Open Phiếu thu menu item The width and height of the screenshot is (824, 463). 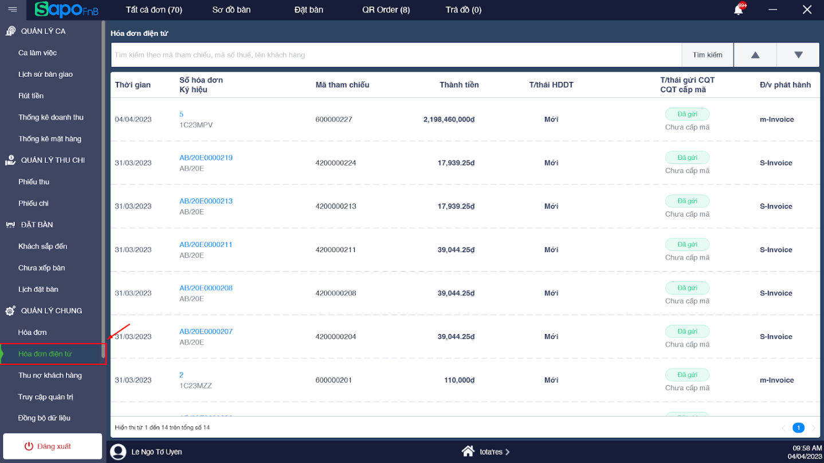tap(34, 182)
